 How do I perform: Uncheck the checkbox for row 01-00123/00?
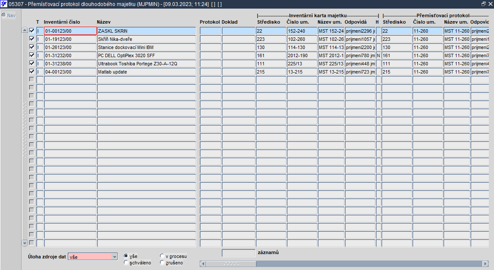pos(31,31)
